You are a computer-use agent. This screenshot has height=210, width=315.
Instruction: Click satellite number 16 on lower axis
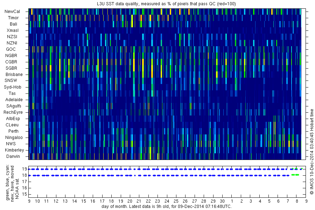24,188
